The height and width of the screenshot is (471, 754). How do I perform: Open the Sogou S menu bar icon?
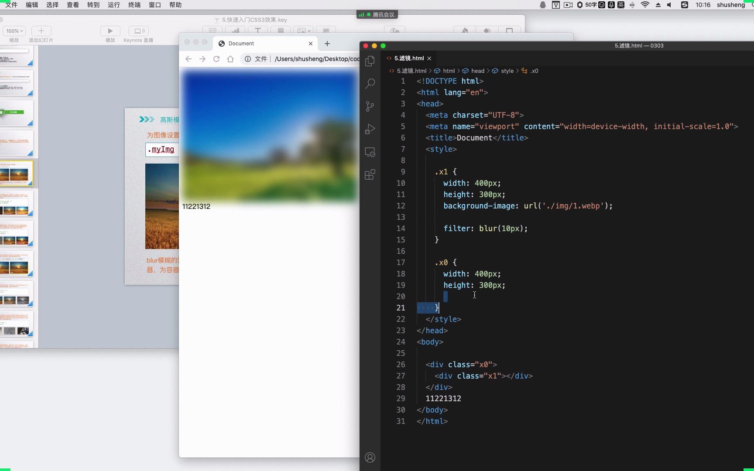pos(685,5)
